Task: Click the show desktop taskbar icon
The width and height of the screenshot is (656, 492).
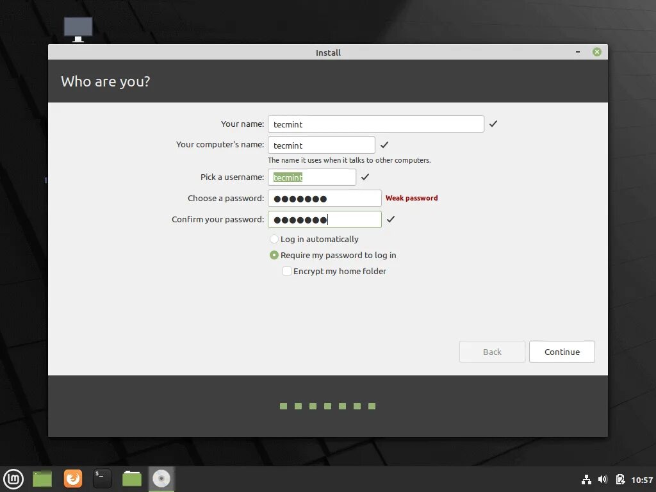Action: (42, 479)
